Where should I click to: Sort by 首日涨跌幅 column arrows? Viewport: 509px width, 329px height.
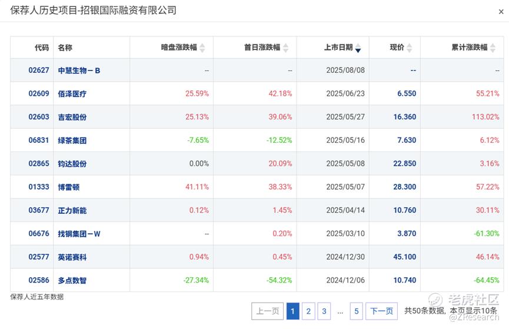pyautogui.click(x=285, y=48)
